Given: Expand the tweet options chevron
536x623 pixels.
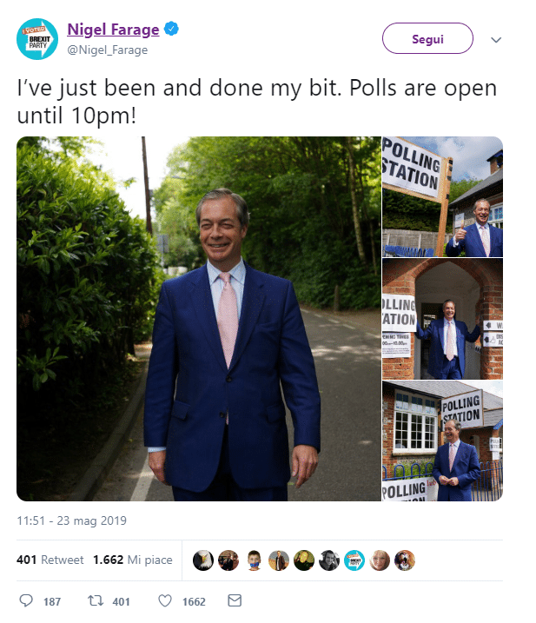Looking at the screenshot, I should point(496,39).
